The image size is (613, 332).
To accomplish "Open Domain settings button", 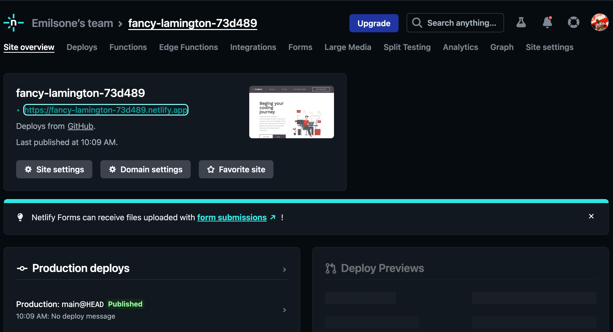I will [x=145, y=169].
